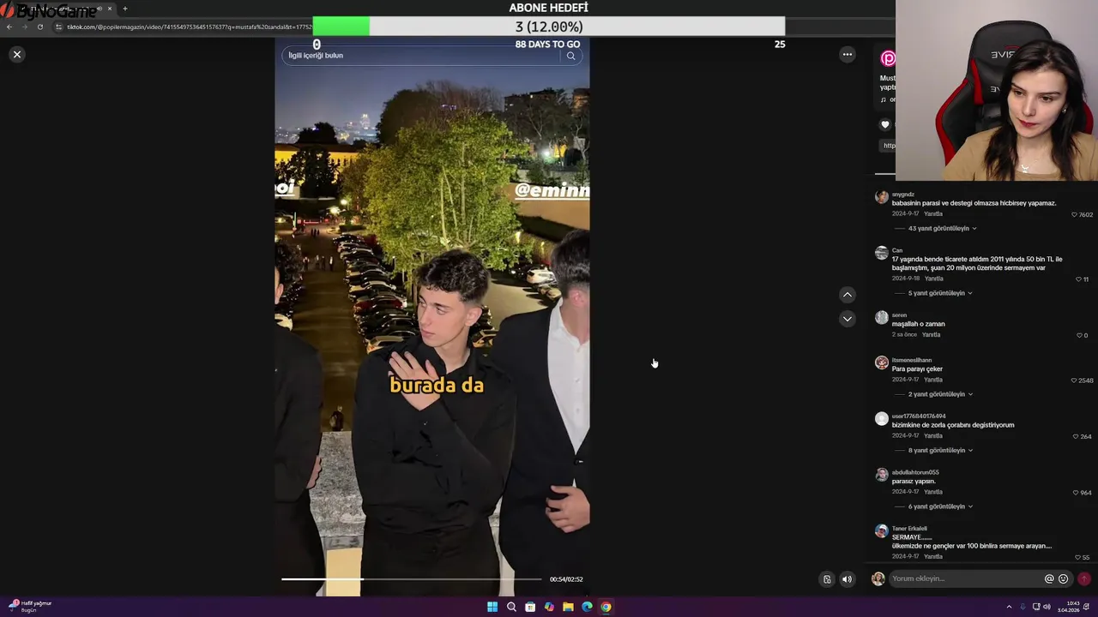Like Can's comment with 11 likes

pos(1078,279)
